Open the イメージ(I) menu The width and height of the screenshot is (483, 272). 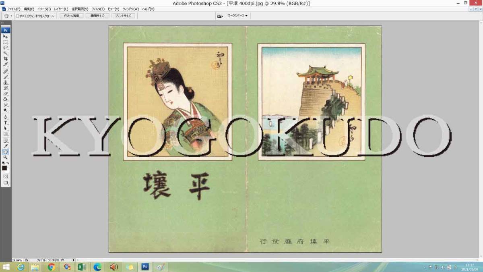[x=44, y=9]
